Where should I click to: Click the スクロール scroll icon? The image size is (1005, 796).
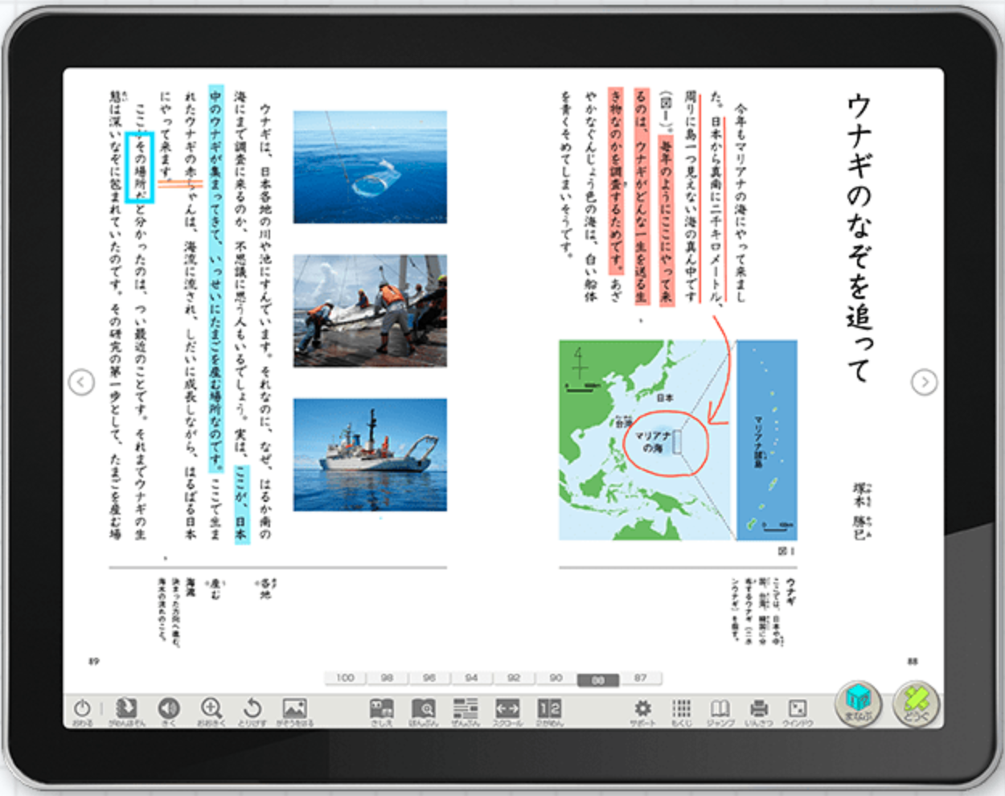coord(507,708)
